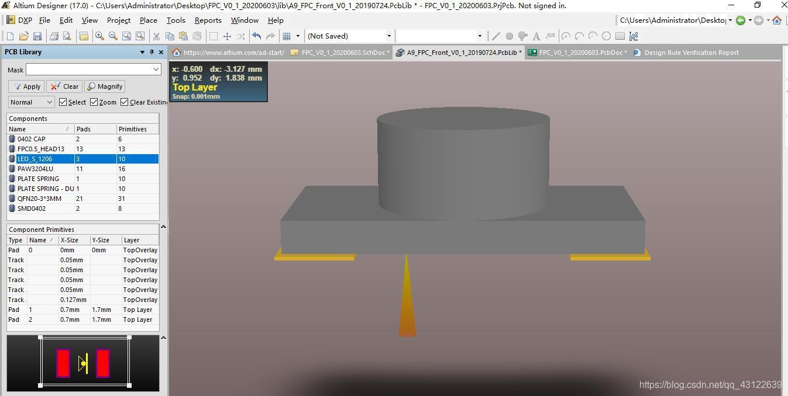This screenshot has height=396, width=788.
Task: Click the green navigate Back arrow
Action: coord(741,20)
